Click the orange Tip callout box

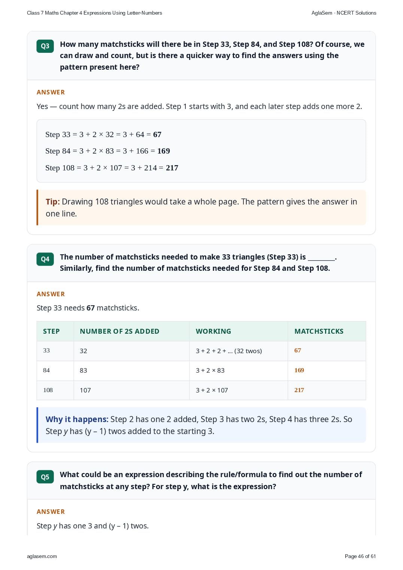pos(201,207)
